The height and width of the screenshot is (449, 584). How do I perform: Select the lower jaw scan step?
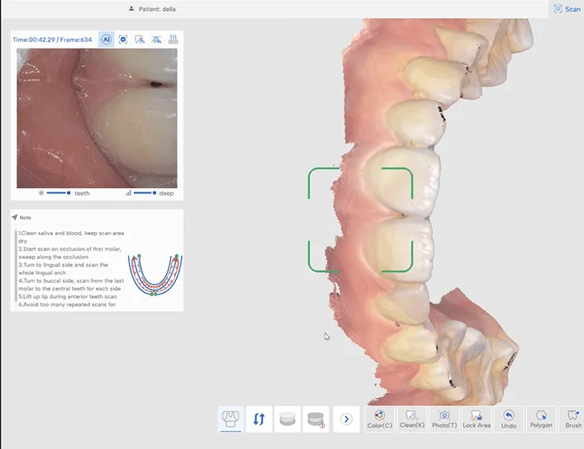pos(287,419)
